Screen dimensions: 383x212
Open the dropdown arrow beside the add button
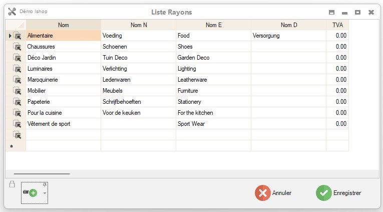[45, 193]
